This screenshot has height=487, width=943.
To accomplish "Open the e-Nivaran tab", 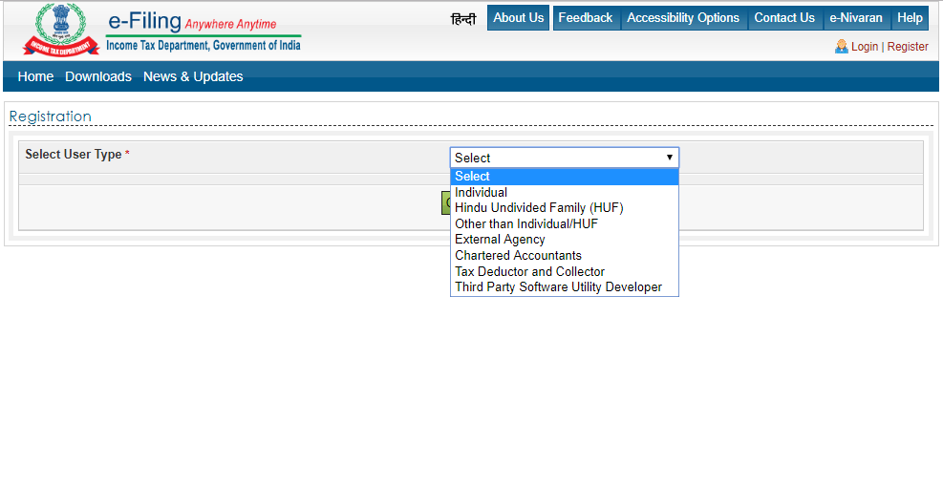I will click(x=856, y=18).
